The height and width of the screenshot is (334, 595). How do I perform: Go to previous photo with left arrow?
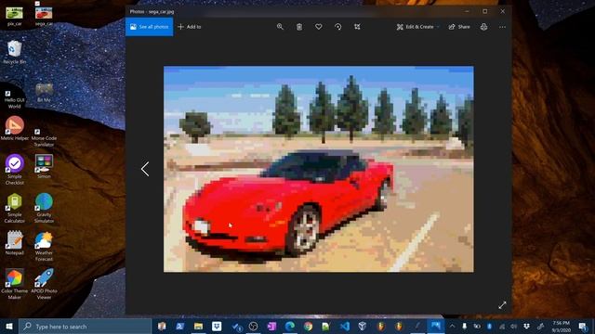coord(145,169)
